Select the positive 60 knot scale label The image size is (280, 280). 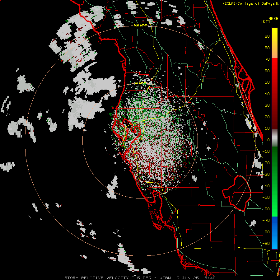click(267, 71)
